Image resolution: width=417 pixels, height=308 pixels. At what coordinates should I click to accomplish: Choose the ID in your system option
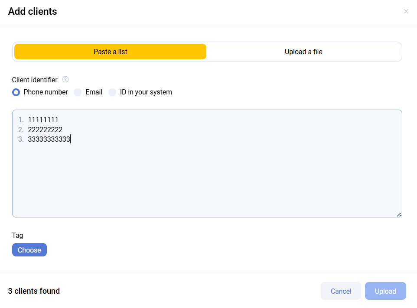[x=112, y=92]
